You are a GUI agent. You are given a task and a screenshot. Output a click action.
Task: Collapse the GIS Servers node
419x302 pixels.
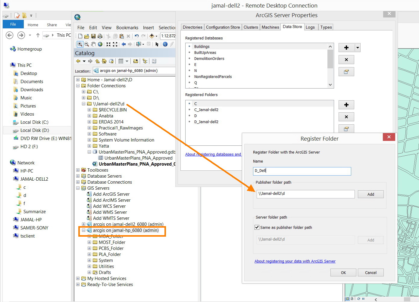point(78,188)
